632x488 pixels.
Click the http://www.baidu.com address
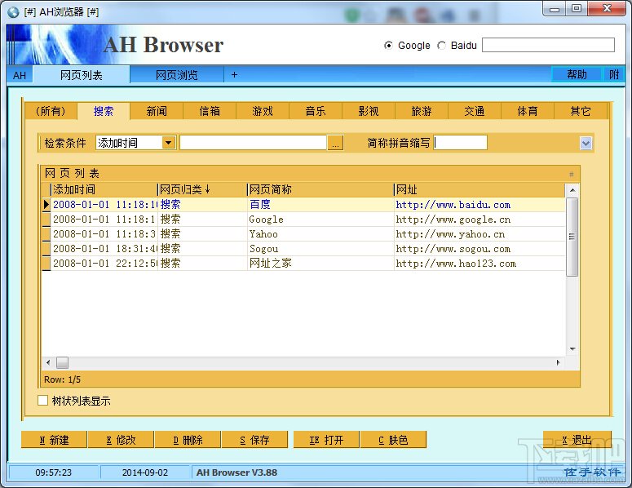click(453, 205)
